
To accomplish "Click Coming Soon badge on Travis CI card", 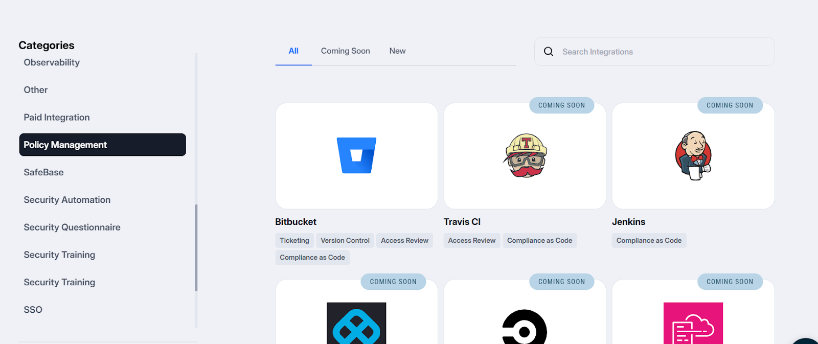I will pyautogui.click(x=562, y=105).
